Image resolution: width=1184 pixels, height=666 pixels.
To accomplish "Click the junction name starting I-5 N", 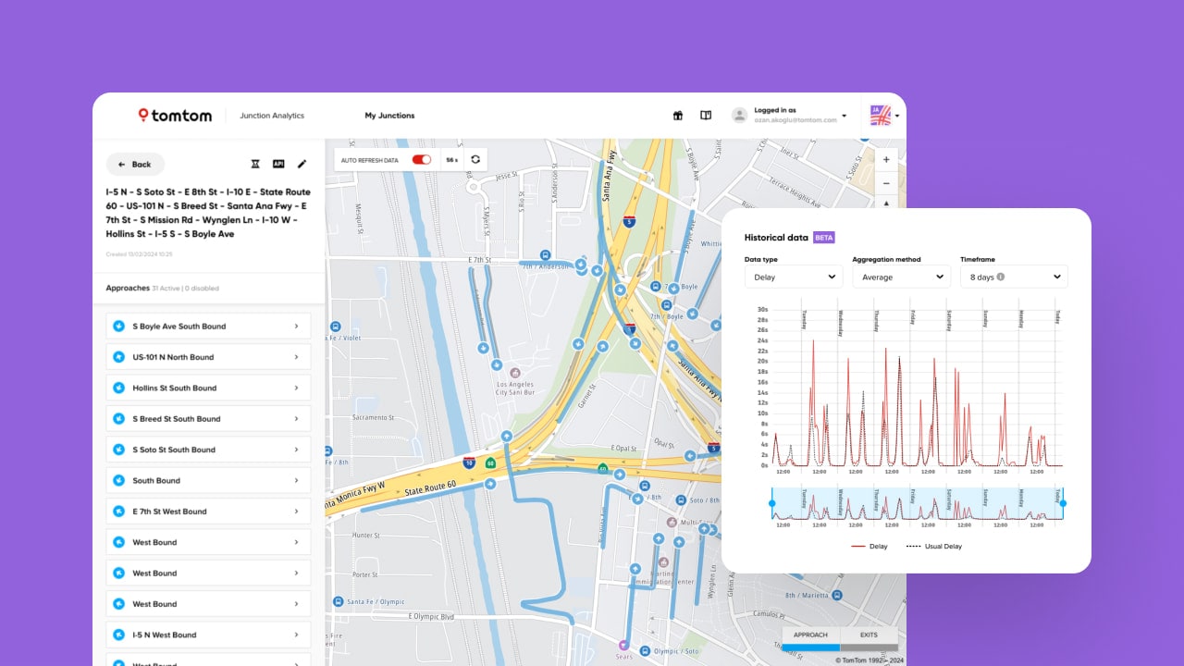I will (x=208, y=213).
